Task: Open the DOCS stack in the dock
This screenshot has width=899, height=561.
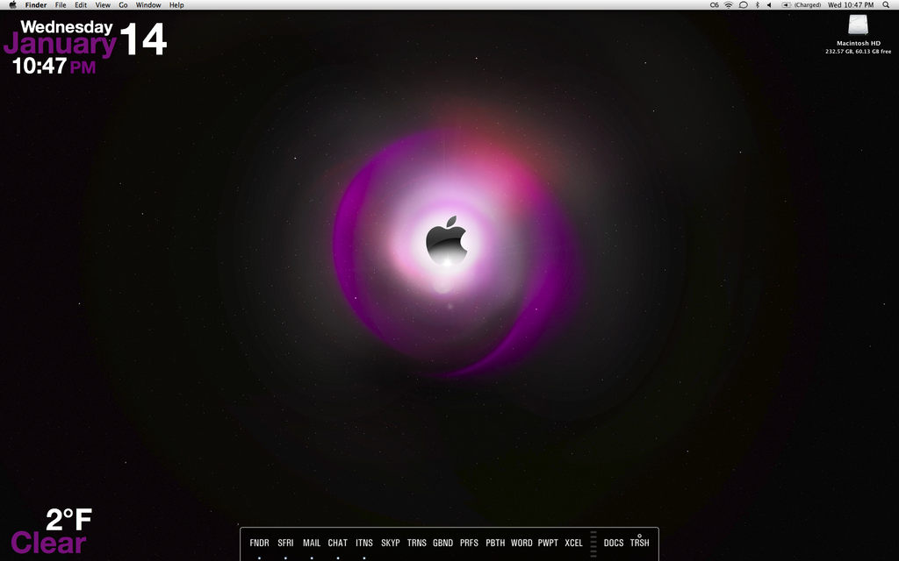Action: 614,543
